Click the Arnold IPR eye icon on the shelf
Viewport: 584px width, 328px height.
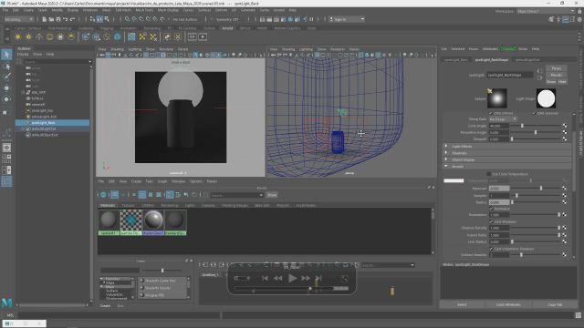pos(193,36)
